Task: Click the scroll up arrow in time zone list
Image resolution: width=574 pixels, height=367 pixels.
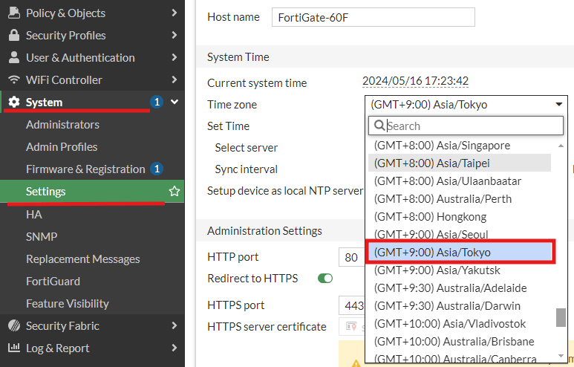Action: pos(561,146)
